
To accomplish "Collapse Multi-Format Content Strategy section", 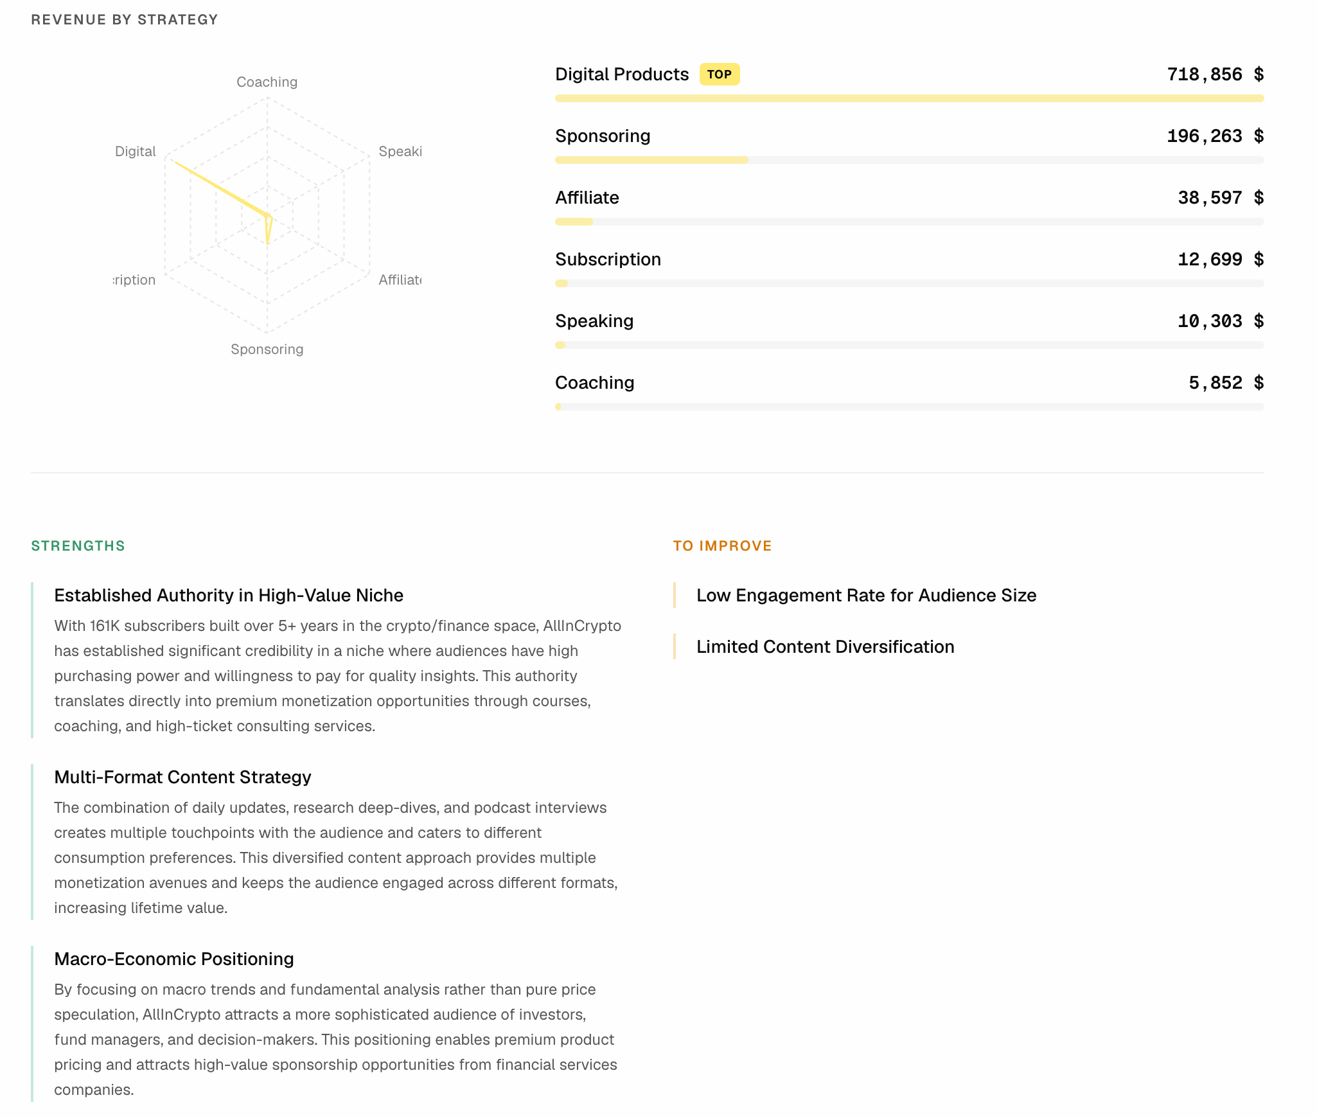I will [182, 777].
